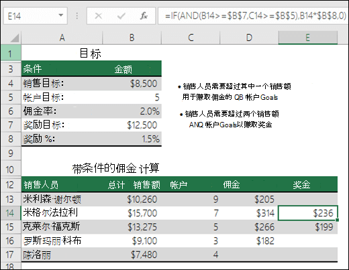Click the $199 bonus cell
Image resolution: width=349 pixels, height=270 pixels.
[x=308, y=227]
